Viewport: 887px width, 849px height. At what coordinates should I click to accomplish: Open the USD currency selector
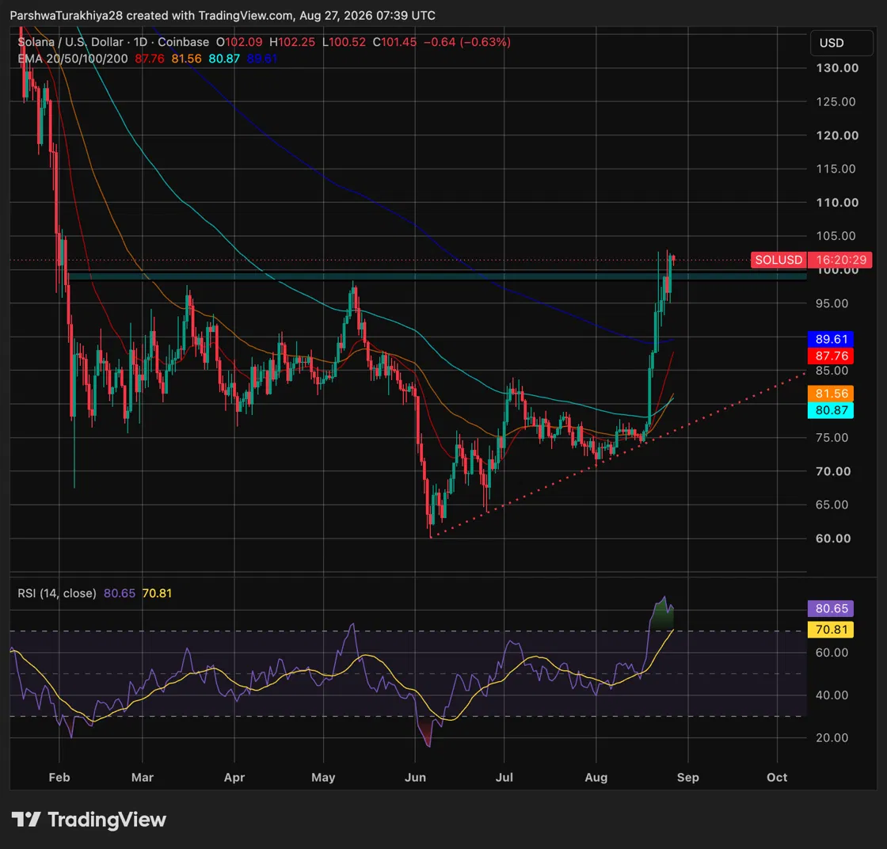click(x=841, y=43)
